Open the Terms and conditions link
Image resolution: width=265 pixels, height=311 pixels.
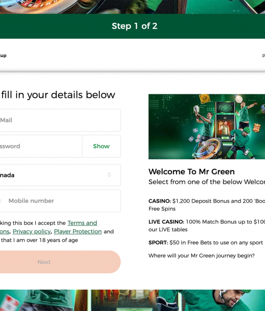coord(82,223)
